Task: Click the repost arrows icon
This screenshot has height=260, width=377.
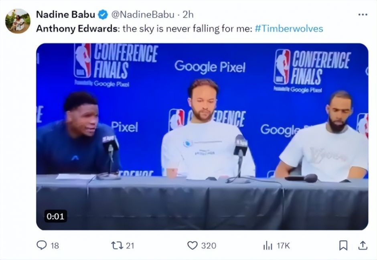Action: tap(117, 246)
